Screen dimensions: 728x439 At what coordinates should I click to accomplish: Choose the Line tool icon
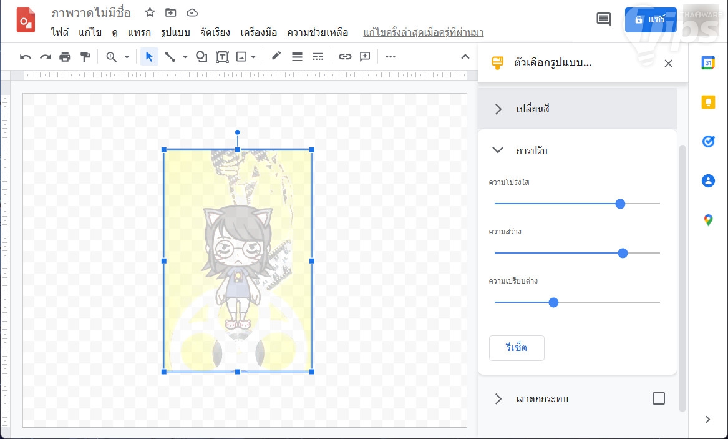tap(170, 57)
